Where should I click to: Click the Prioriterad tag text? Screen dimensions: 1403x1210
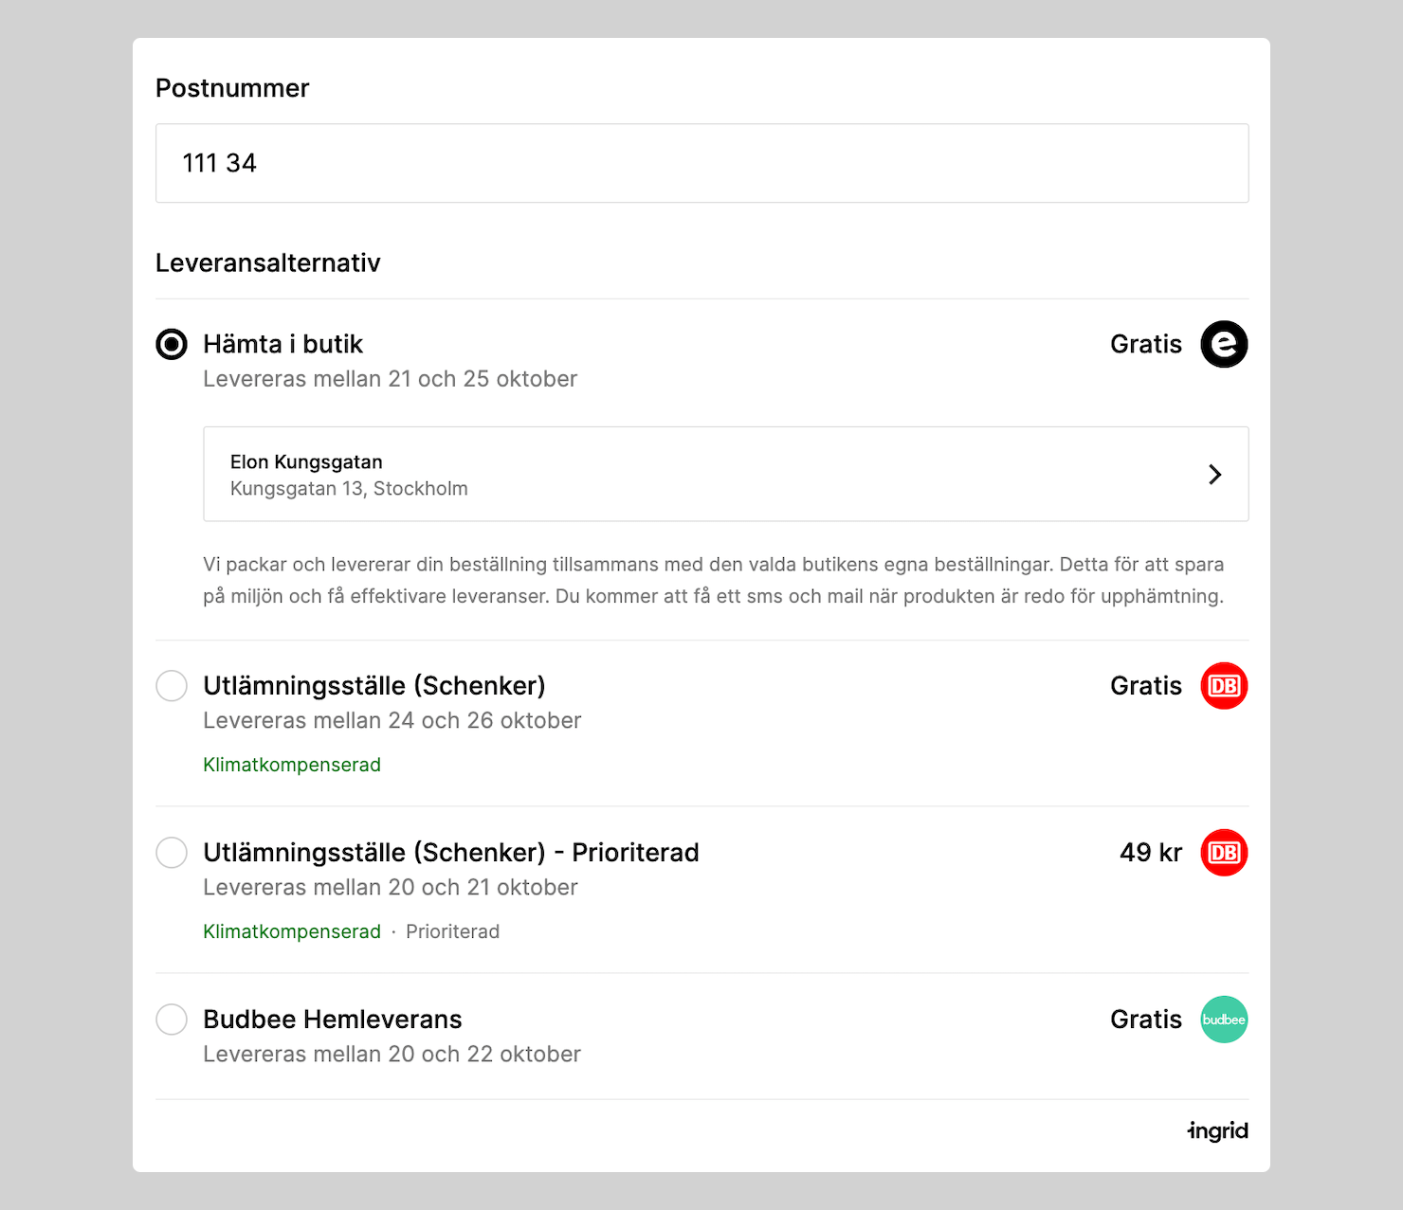click(452, 931)
